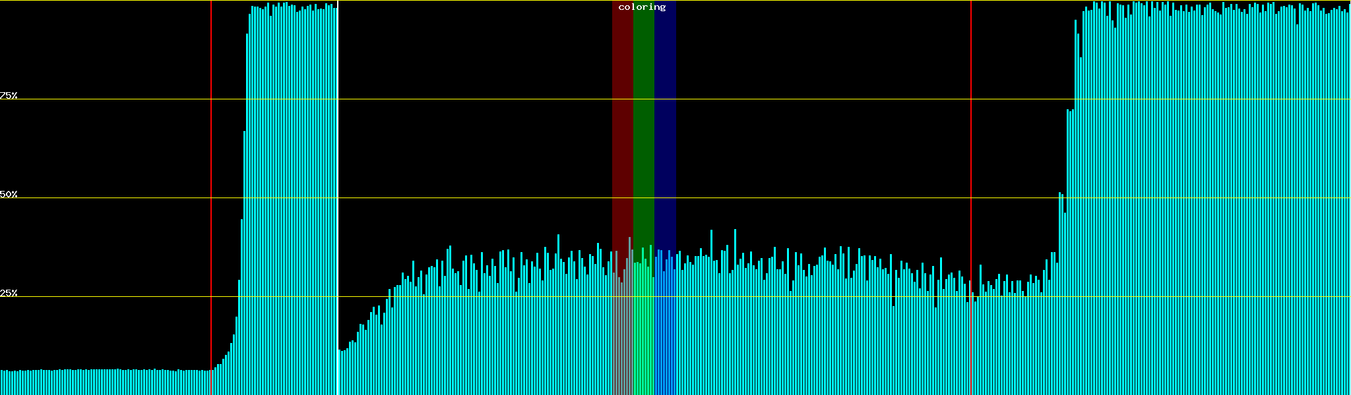Click the yellow 75% horizontal gridline

[462, 99]
